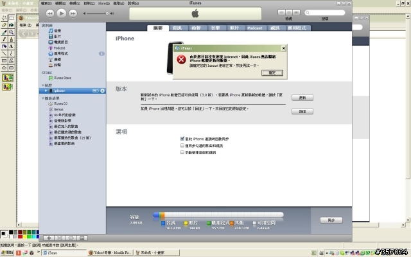411x257 pixels.
Task: Select the ellipse tool in Paint
Action: tap(4, 67)
